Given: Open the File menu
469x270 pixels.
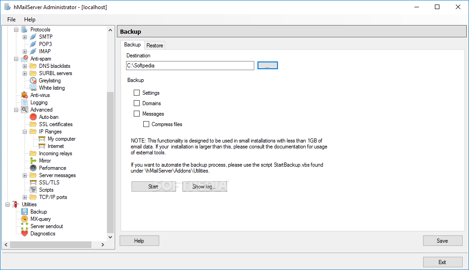Looking at the screenshot, I should tap(11, 20).
